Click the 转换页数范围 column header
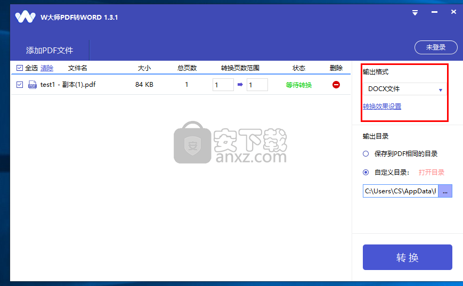The image size is (463, 286). point(240,68)
